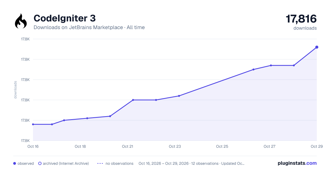Image resolution: width=330 pixels, height=173 pixels.
Task: Click the 'archived (Internet Archive)' legend label
Action: coord(66,163)
